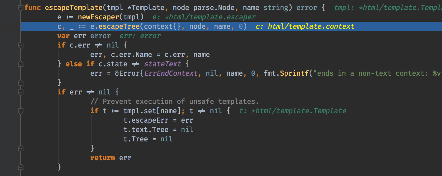Click the 'return err' statement

(x=111, y=158)
